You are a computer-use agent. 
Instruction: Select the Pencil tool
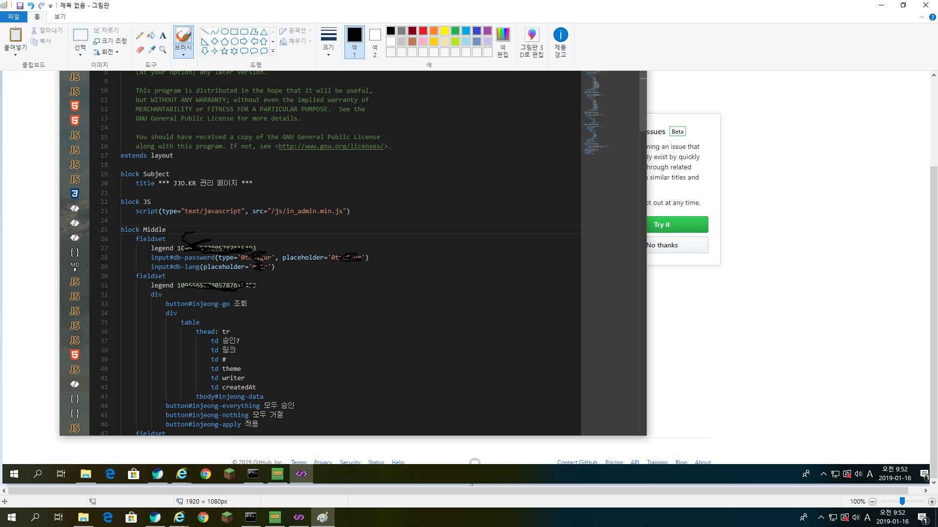point(140,35)
